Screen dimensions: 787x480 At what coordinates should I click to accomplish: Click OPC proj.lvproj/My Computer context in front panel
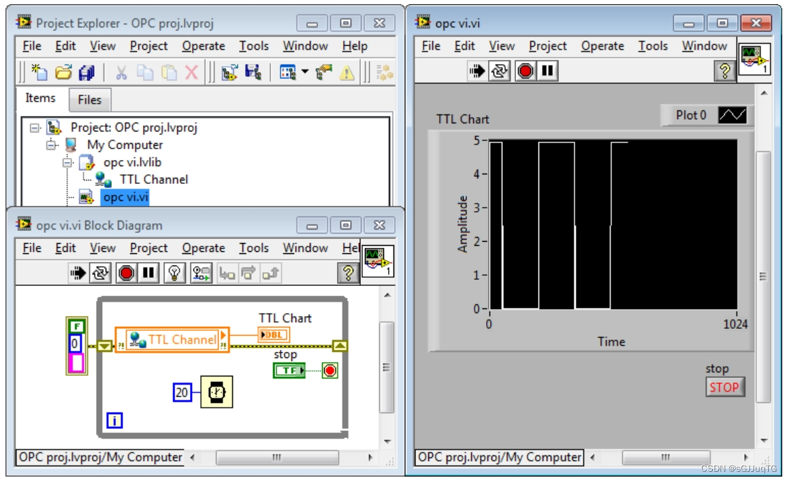pos(500,458)
